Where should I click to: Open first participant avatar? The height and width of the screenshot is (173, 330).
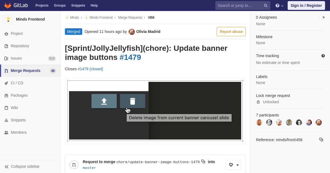tap(259, 122)
